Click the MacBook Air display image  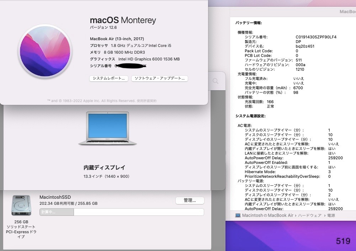108,128
